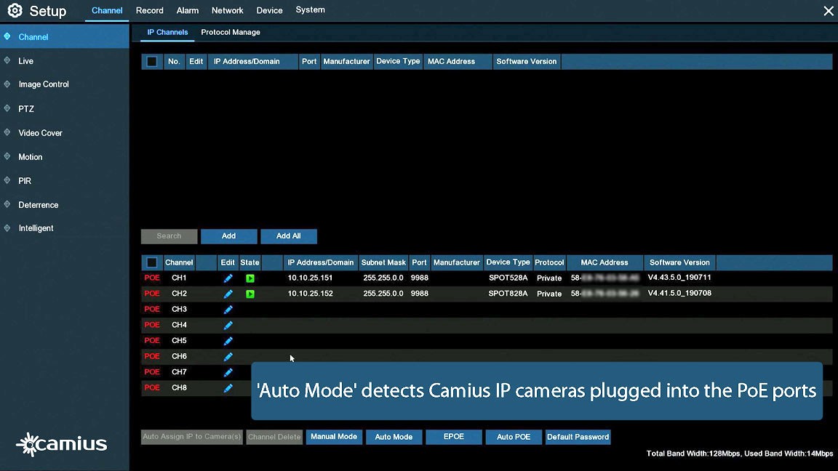838x471 pixels.
Task: Click the pencil edit icon for CH2
Action: (x=228, y=294)
